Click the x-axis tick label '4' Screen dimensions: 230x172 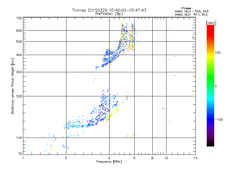pyautogui.click(x=109, y=158)
